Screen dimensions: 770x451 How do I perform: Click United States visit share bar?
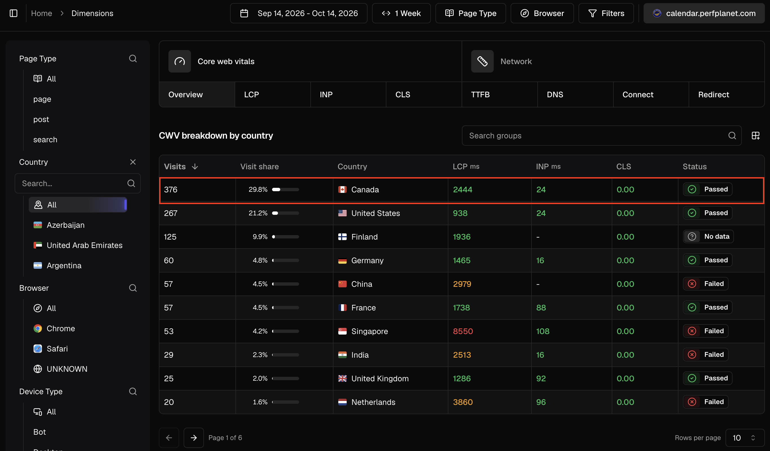tap(285, 213)
